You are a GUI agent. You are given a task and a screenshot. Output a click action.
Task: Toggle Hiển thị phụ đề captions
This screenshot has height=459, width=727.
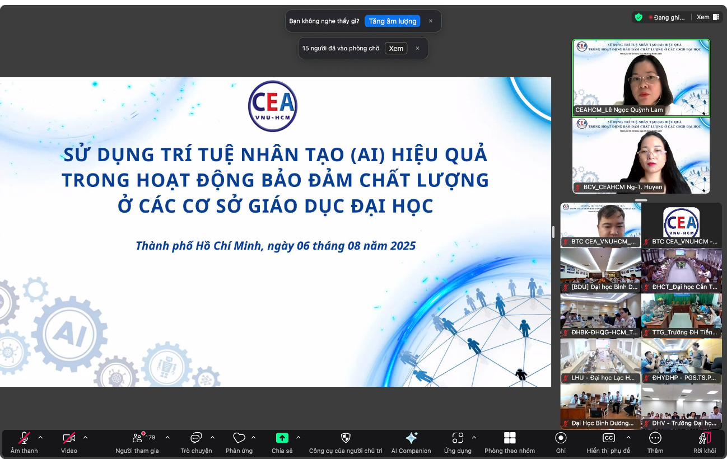[608, 438]
